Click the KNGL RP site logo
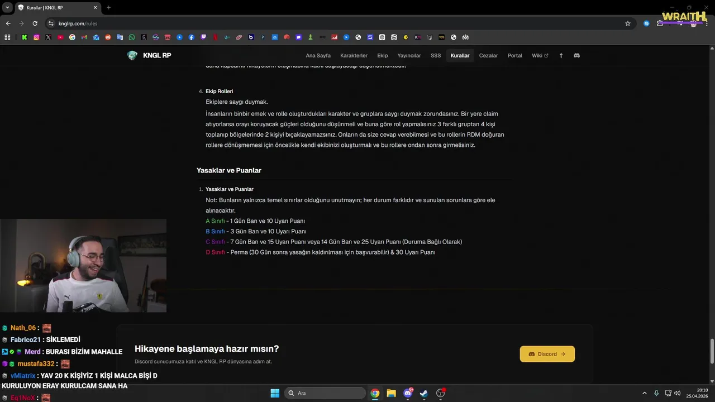 [149, 55]
